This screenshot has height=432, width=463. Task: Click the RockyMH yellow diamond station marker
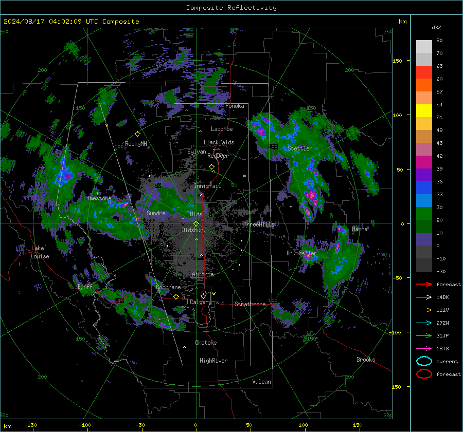pyautogui.click(x=137, y=134)
